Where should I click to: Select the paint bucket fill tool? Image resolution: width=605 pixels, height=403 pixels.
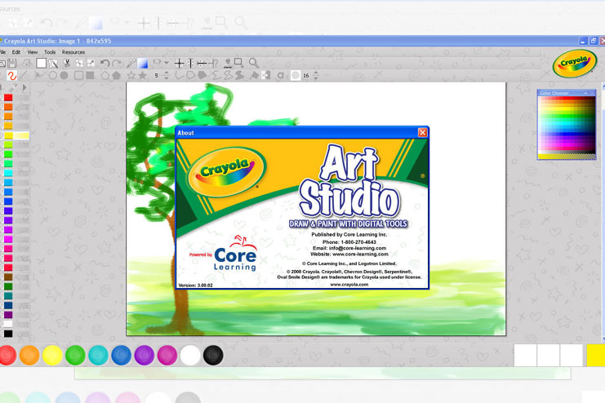[254, 76]
